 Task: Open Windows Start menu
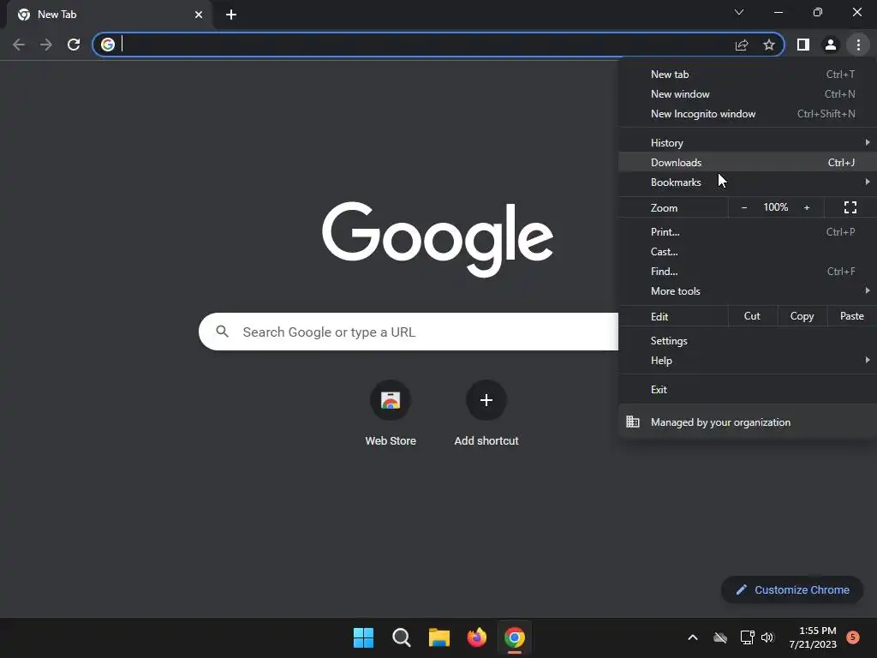(x=363, y=637)
